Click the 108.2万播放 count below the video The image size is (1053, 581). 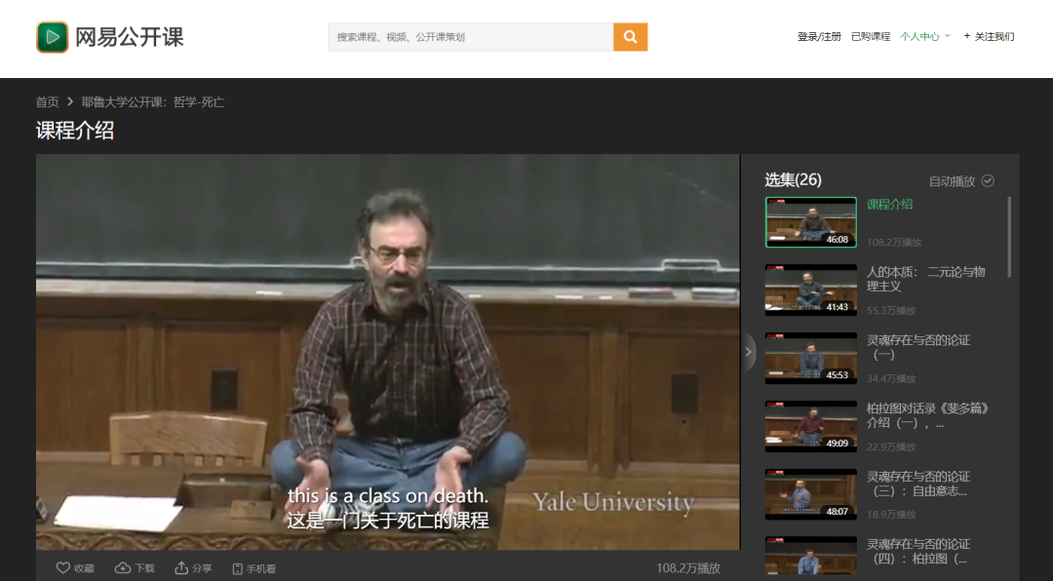pyautogui.click(x=688, y=568)
